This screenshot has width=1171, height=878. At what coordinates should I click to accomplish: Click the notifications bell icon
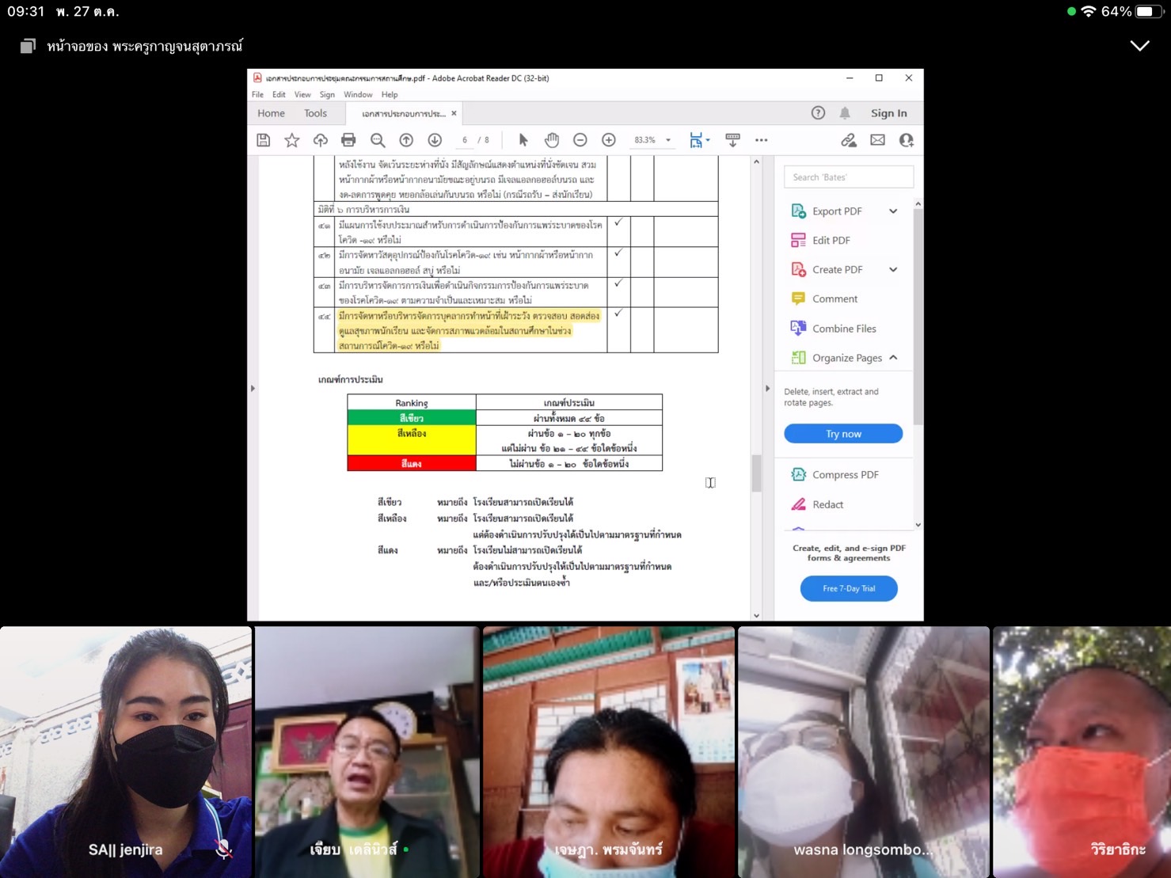pos(845,113)
